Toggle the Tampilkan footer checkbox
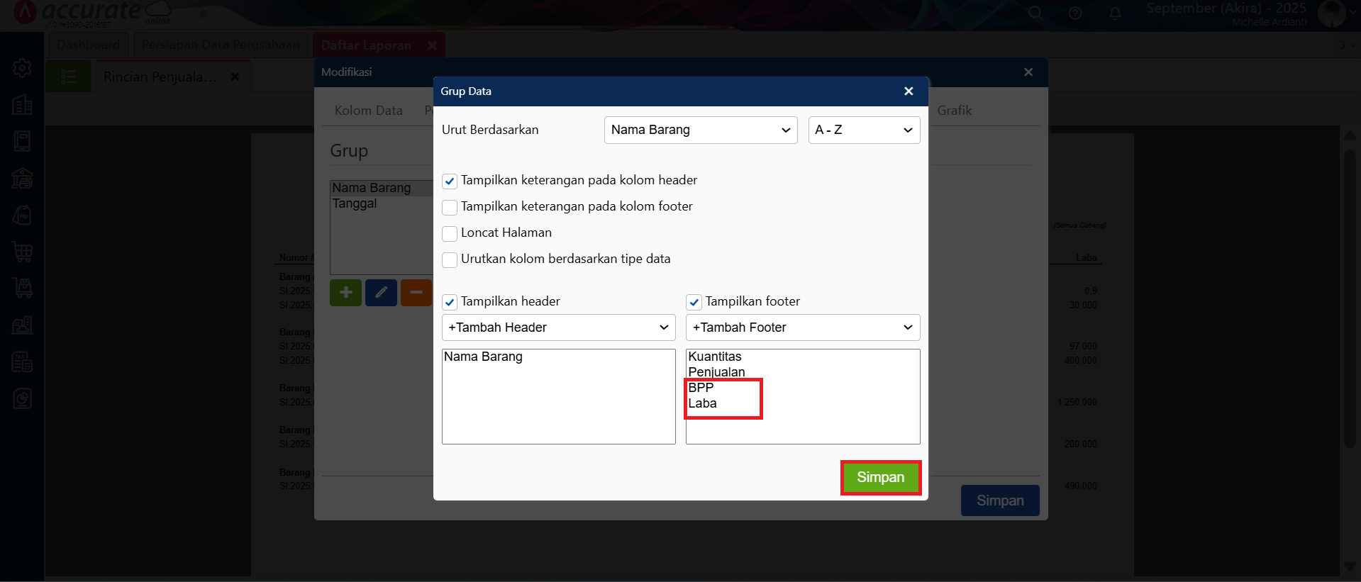The width and height of the screenshot is (1361, 582). coord(694,302)
